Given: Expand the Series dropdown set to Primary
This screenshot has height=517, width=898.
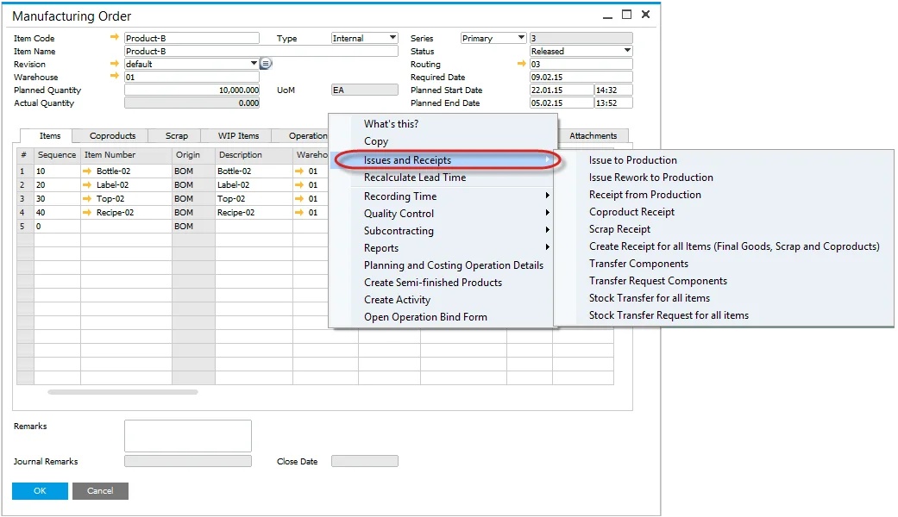Looking at the screenshot, I should click(x=520, y=38).
